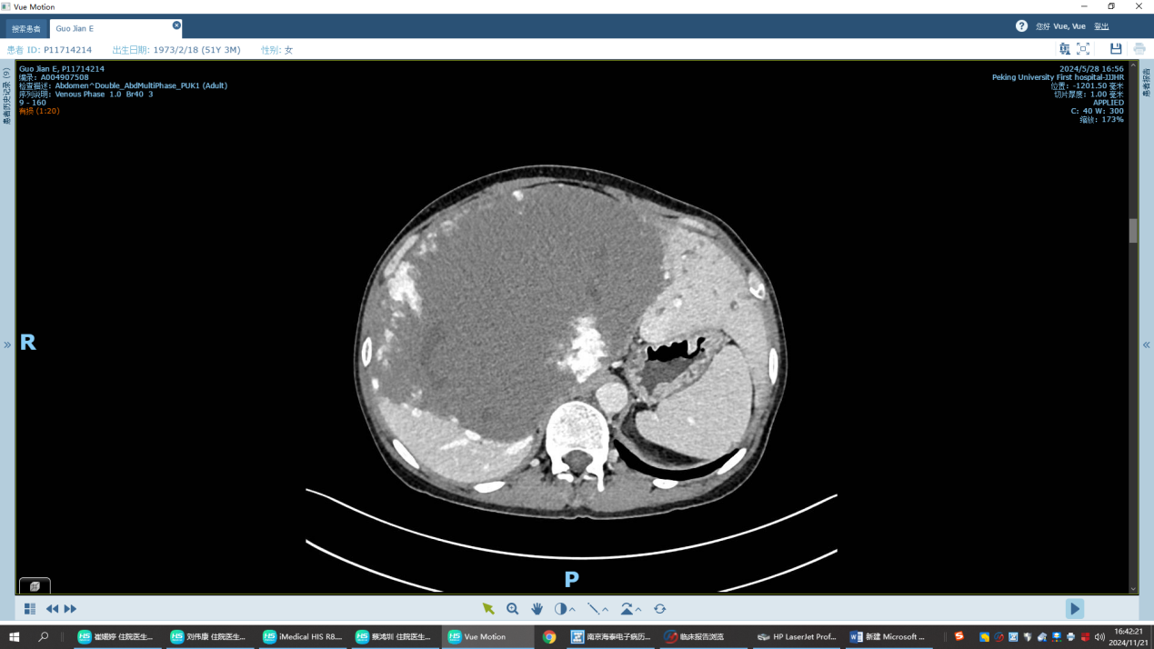1154x649 pixels.
Task: Open help question mark icon
Action: tap(1021, 26)
